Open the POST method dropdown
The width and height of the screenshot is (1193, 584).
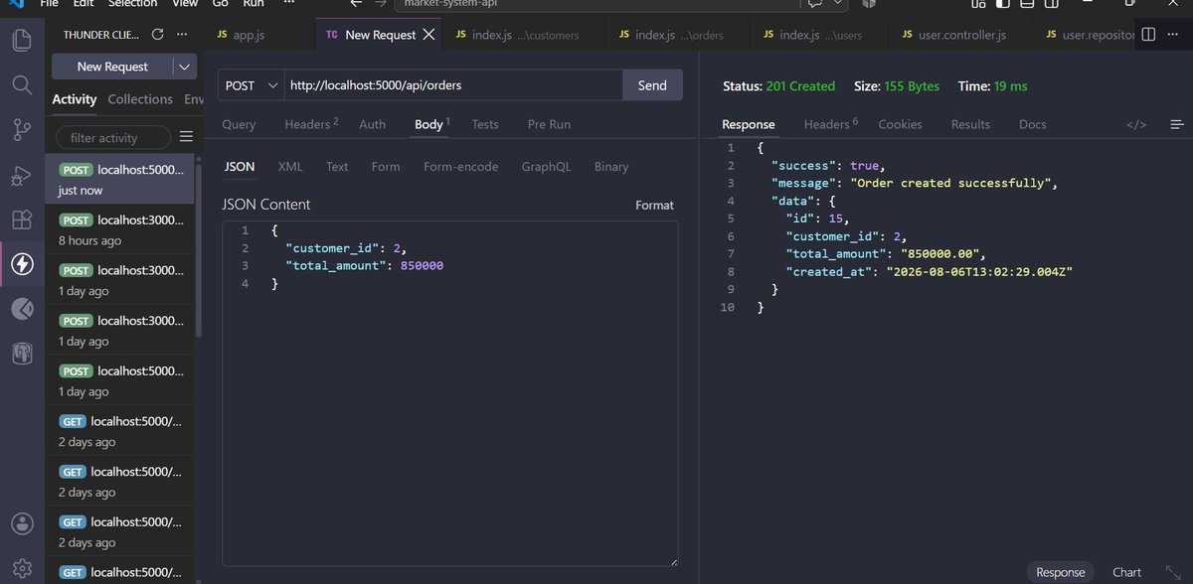click(251, 85)
